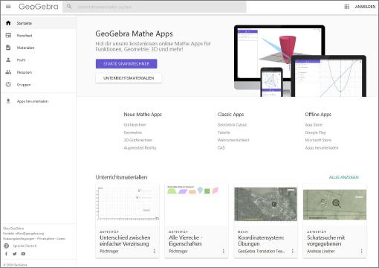Open the Wahrscheinlichkeit link
379x268 pixels.
[x=233, y=140]
